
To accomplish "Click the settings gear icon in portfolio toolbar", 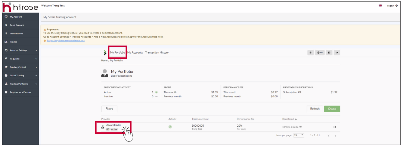I will point(310,53).
